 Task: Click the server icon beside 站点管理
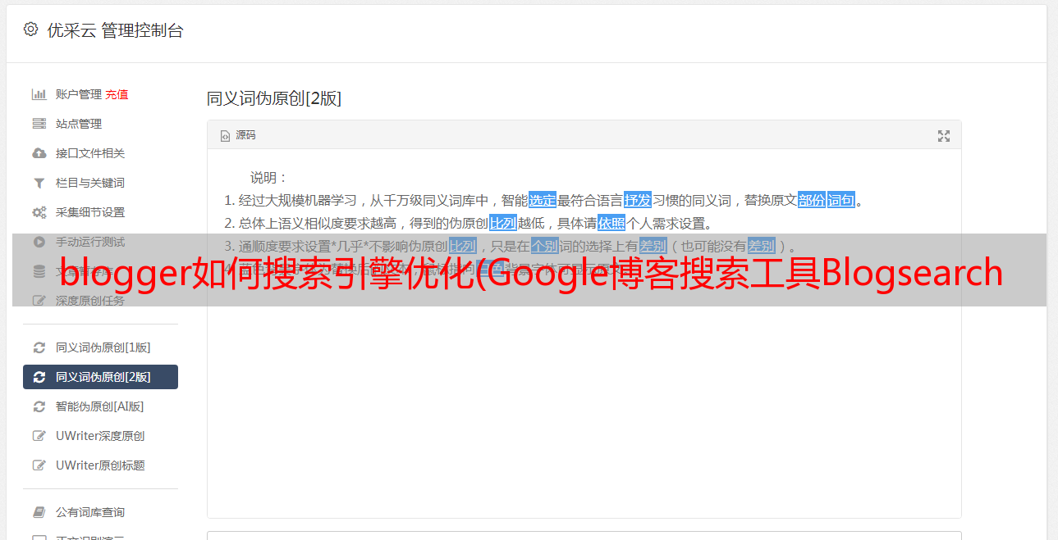tap(39, 124)
